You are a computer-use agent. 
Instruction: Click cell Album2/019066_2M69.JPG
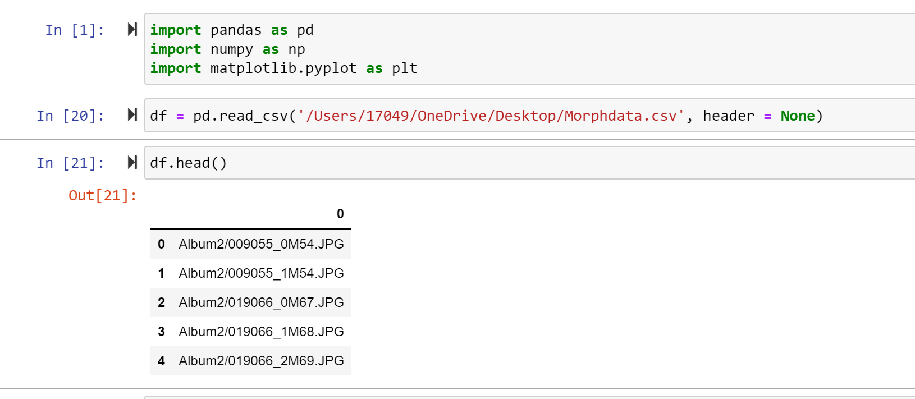coord(261,361)
